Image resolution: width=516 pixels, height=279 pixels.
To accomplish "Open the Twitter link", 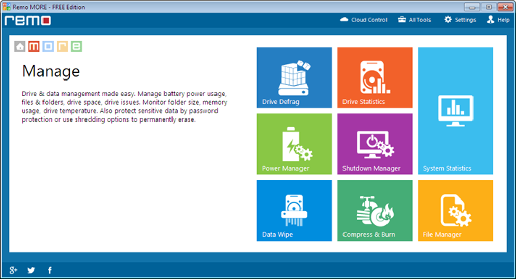I will click(x=31, y=270).
